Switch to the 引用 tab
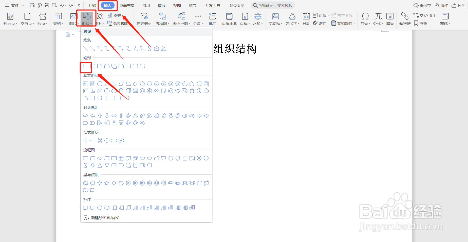Image resolution: width=468 pixels, height=242 pixels. [x=146, y=5]
